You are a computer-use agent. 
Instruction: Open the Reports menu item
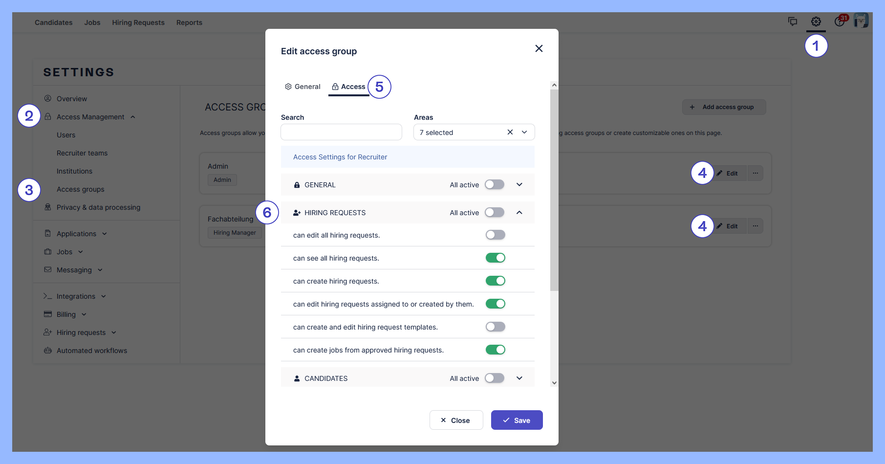189,22
